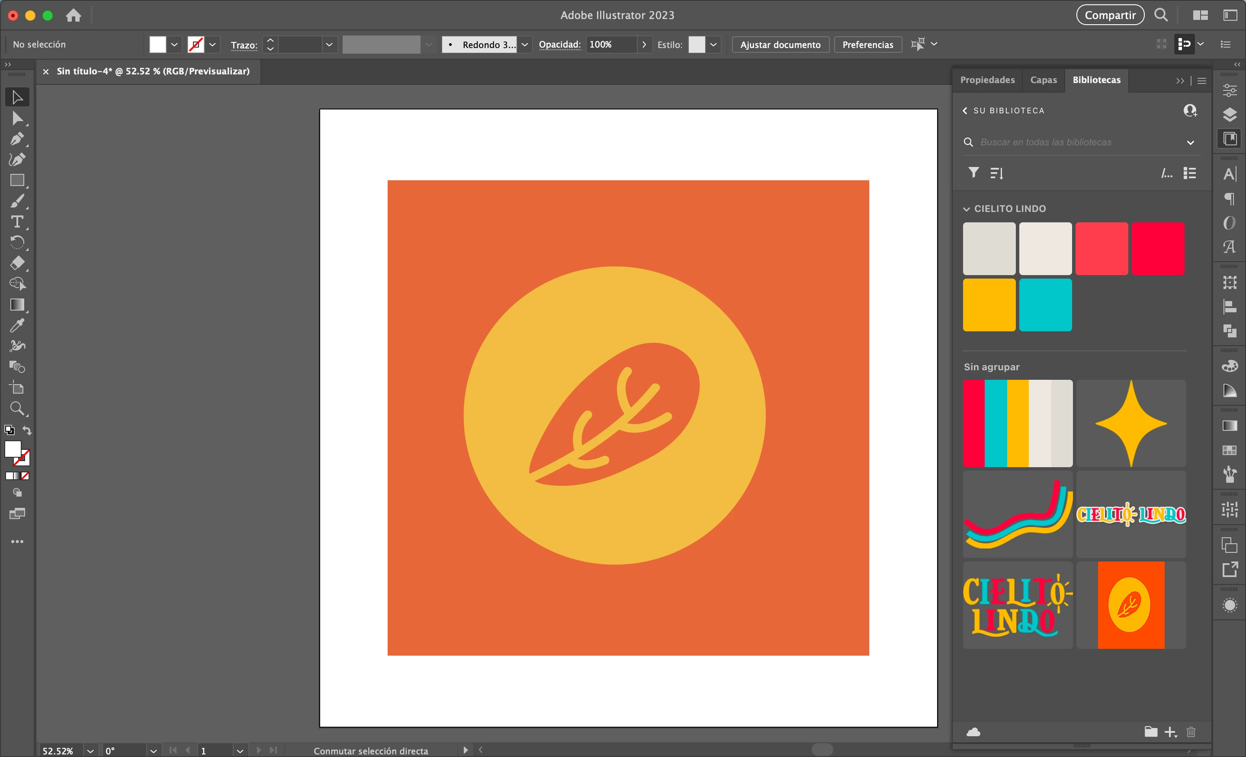
Task: Select the Zoom tool in toolbar
Action: click(17, 408)
